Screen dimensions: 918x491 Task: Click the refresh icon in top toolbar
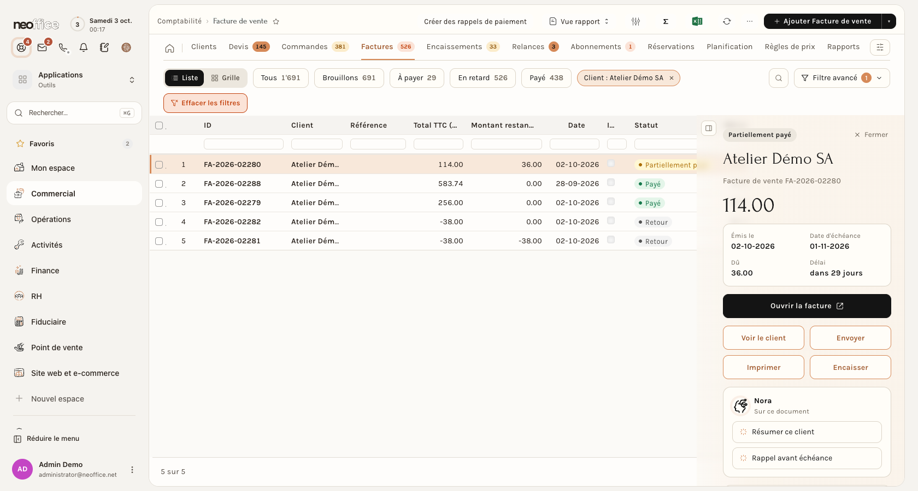pos(727,21)
